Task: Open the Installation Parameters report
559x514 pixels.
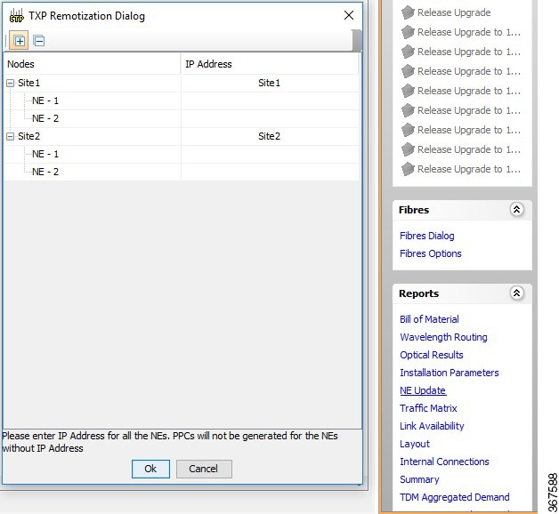Action: [x=450, y=373]
